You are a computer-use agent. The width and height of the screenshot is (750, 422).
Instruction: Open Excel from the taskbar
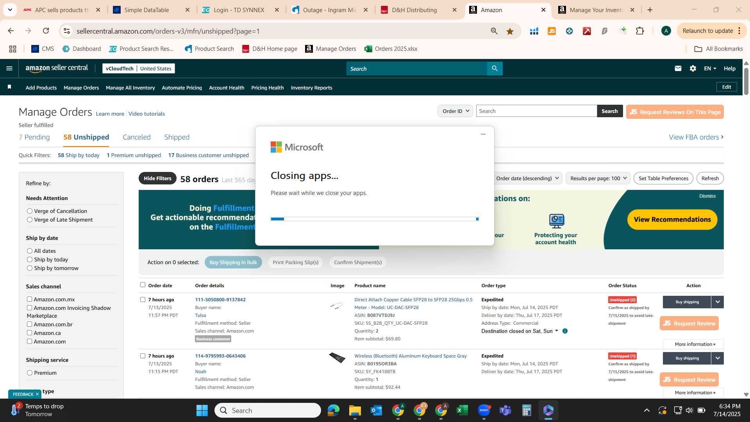[x=462, y=410]
